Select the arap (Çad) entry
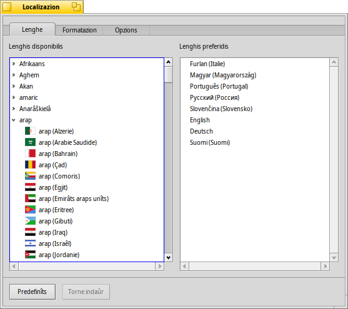This screenshot has width=348, height=309. [x=87, y=165]
